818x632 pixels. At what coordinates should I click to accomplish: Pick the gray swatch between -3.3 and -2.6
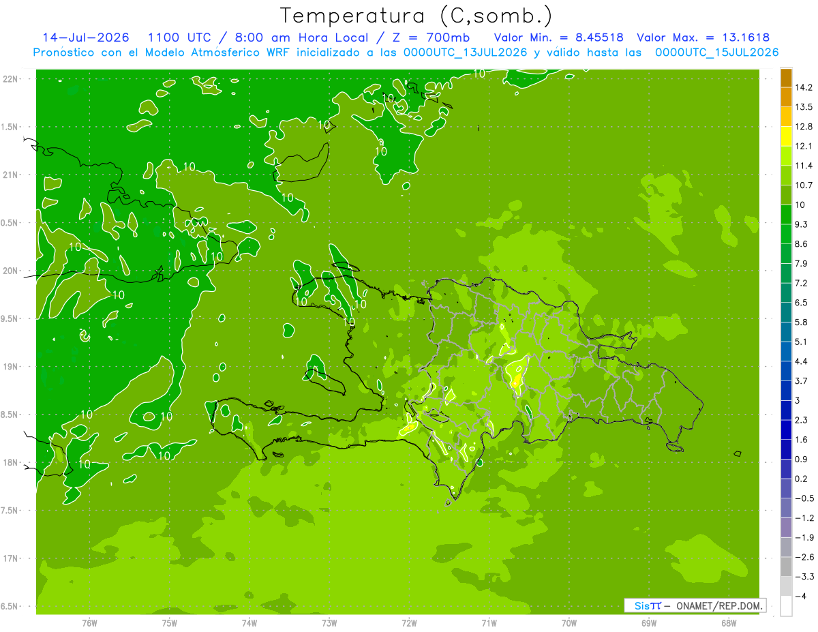[786, 567]
